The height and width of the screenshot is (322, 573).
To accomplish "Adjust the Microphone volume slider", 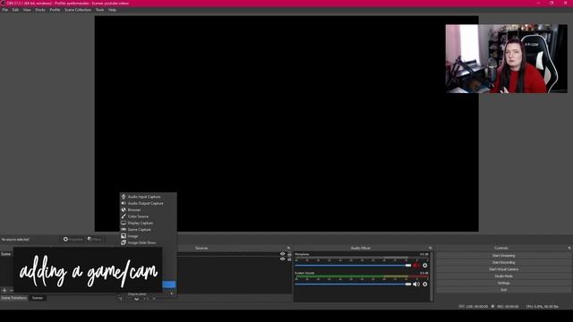I will coord(353,266).
